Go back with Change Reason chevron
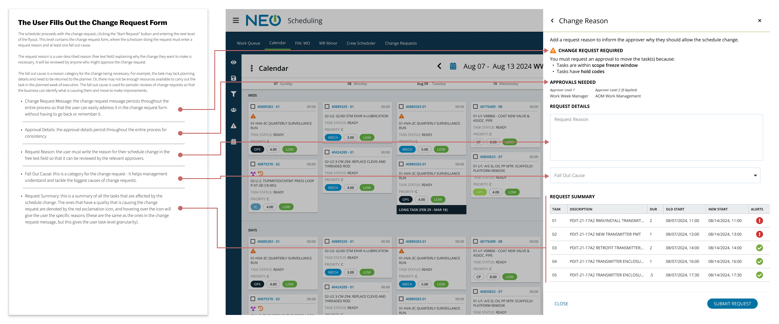 tap(552, 21)
